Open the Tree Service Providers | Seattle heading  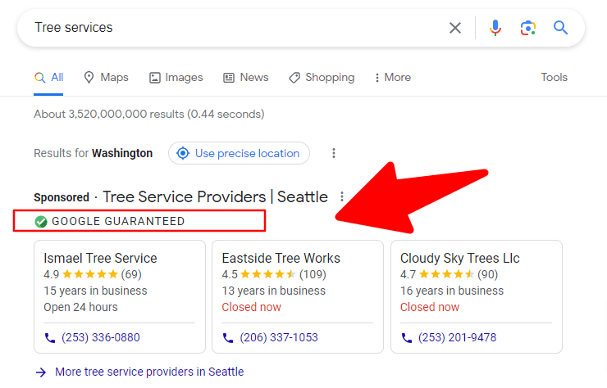215,196
